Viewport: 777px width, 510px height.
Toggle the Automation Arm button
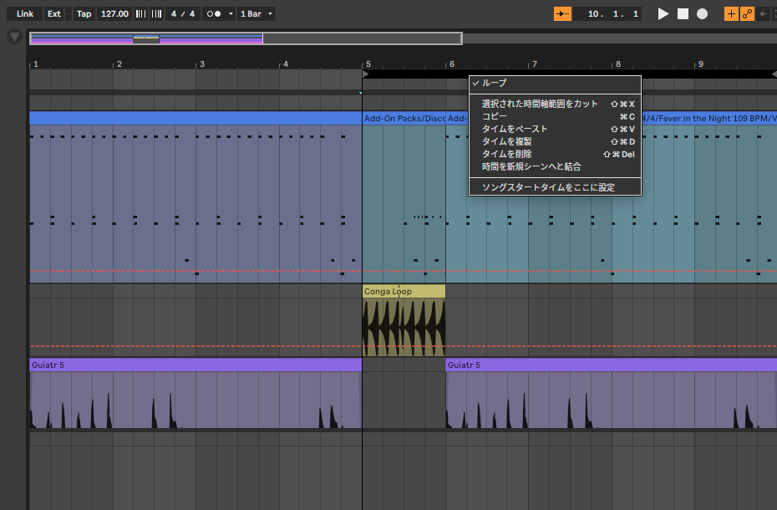click(747, 14)
